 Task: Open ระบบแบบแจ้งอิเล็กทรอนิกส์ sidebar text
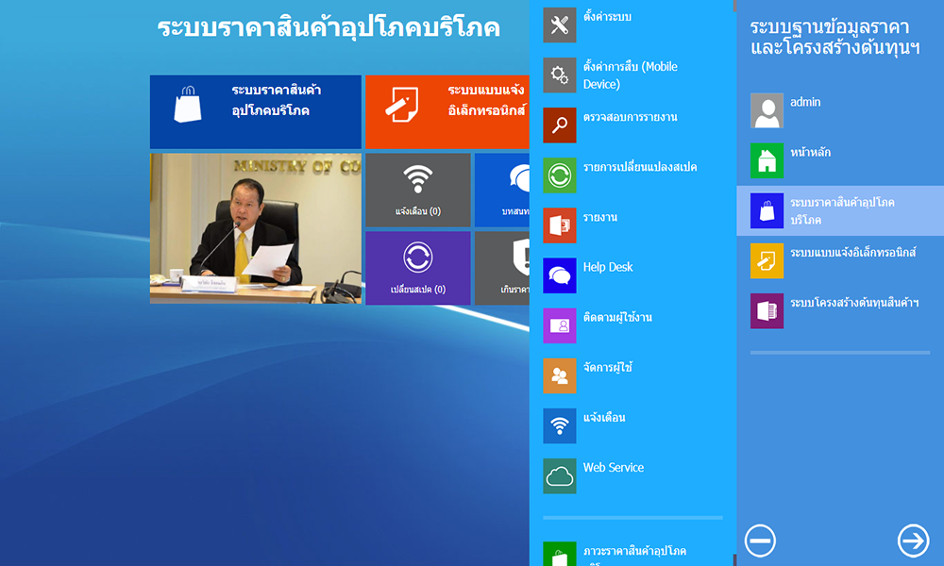[x=852, y=253]
